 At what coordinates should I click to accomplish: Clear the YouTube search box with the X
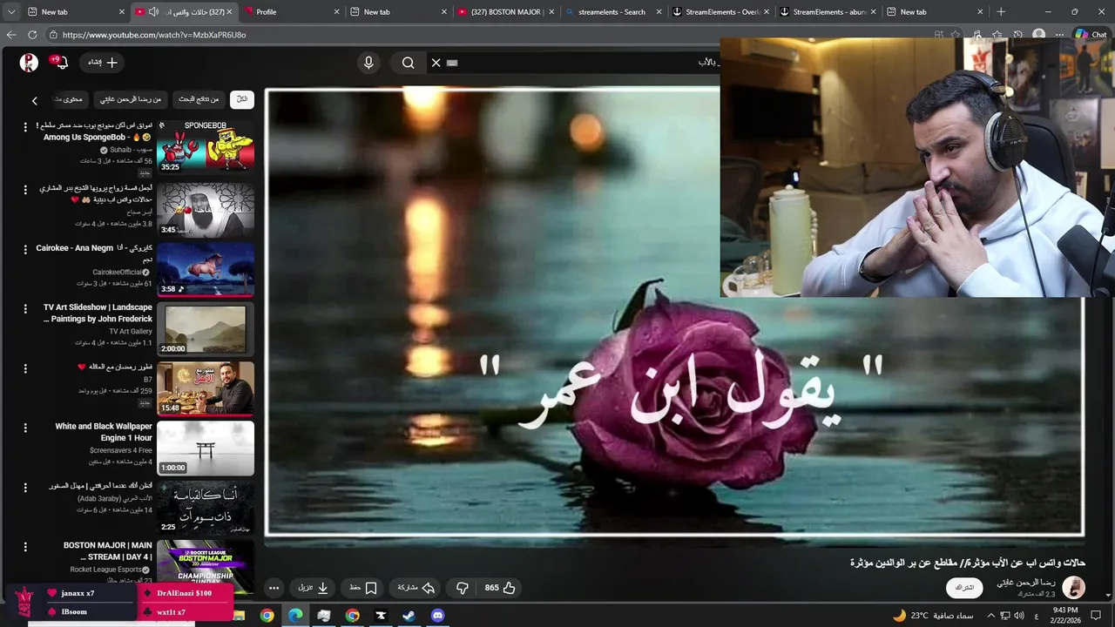tap(436, 63)
